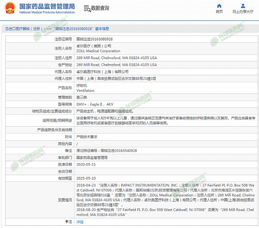259x228 pixels.
Task: Click the document icon before 进口医疗器械
Action: 6,29
